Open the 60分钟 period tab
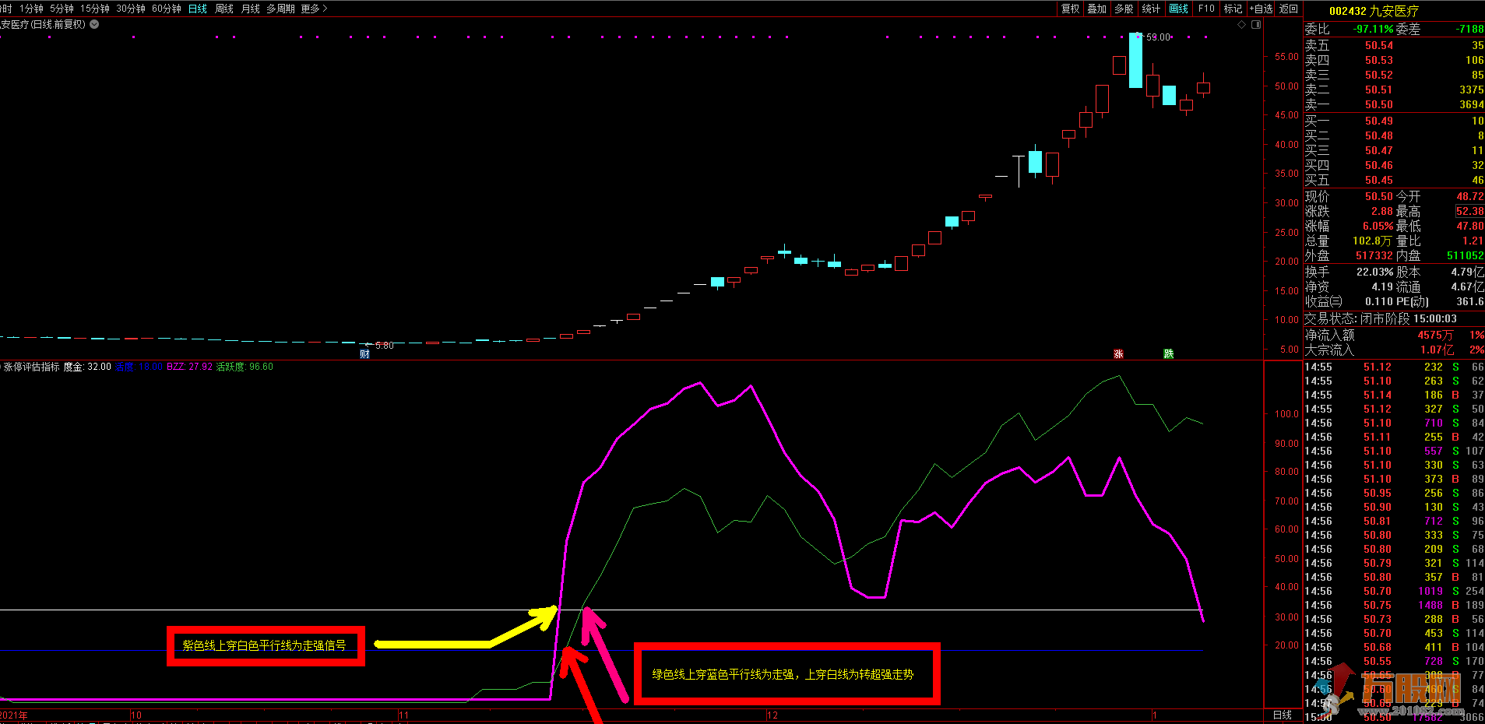The height and width of the screenshot is (724, 1485). coord(167,9)
